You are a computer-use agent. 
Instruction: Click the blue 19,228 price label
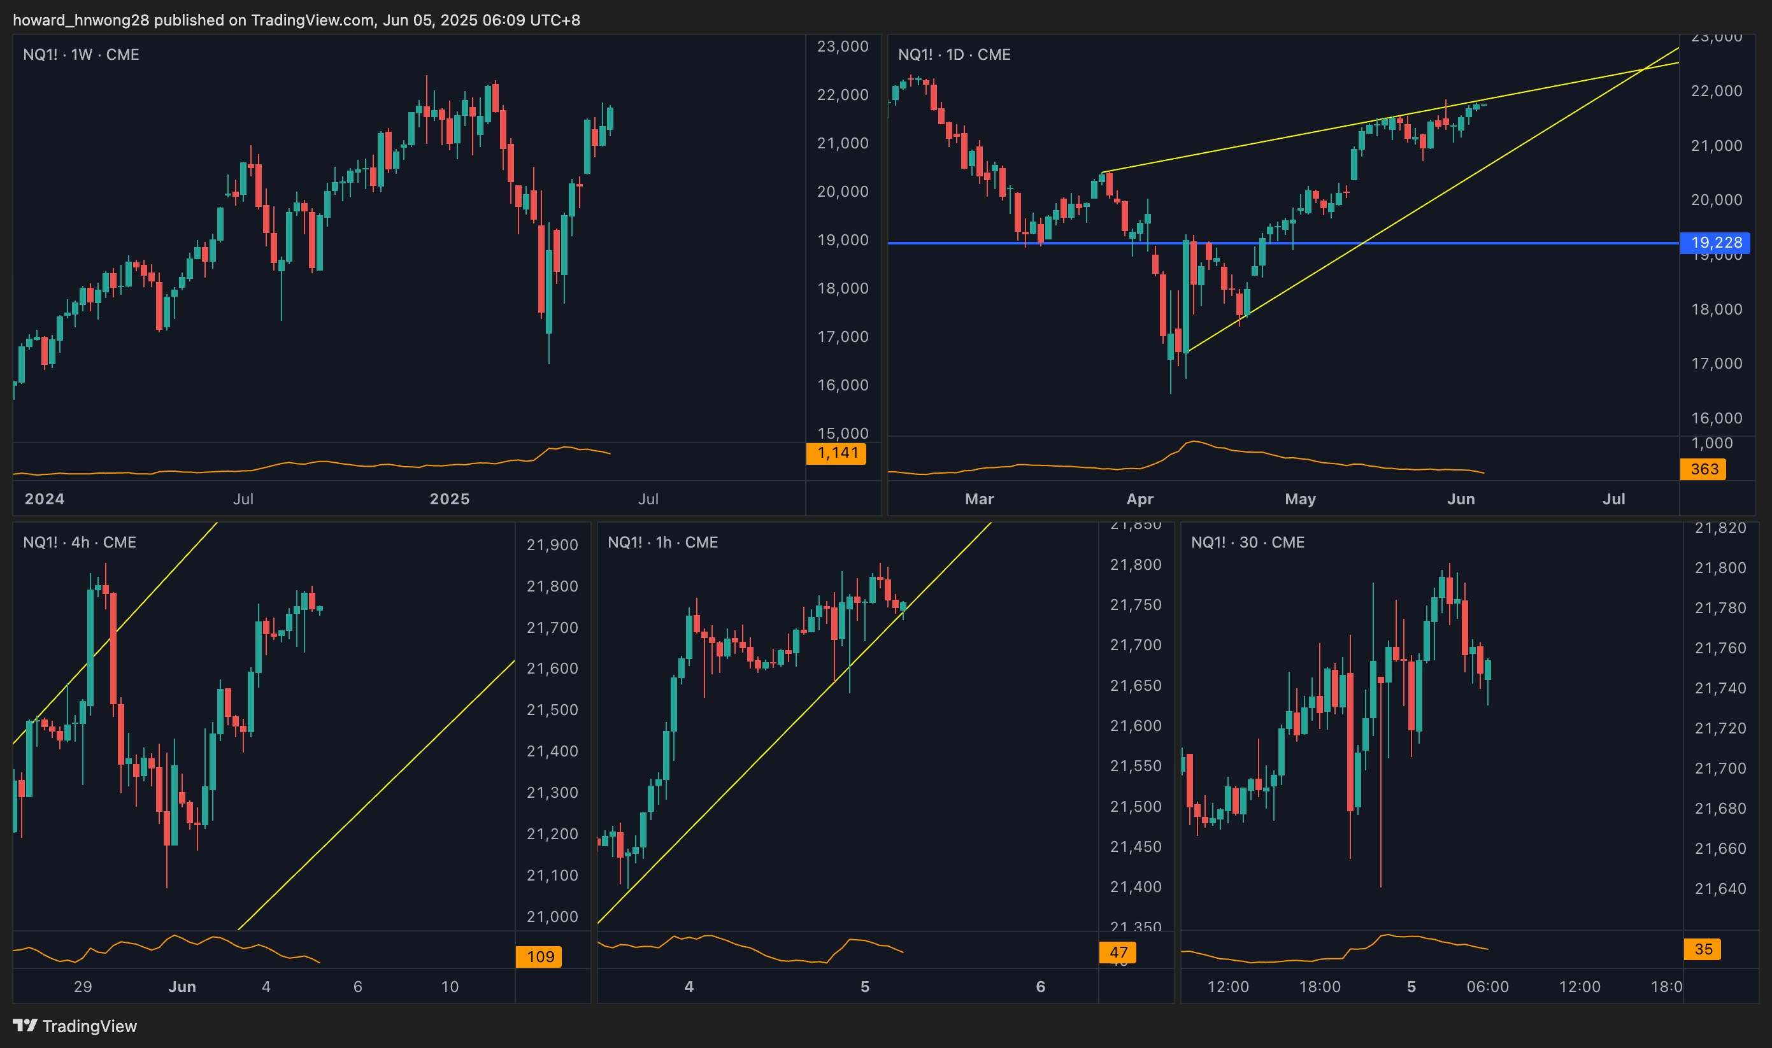(x=1715, y=243)
